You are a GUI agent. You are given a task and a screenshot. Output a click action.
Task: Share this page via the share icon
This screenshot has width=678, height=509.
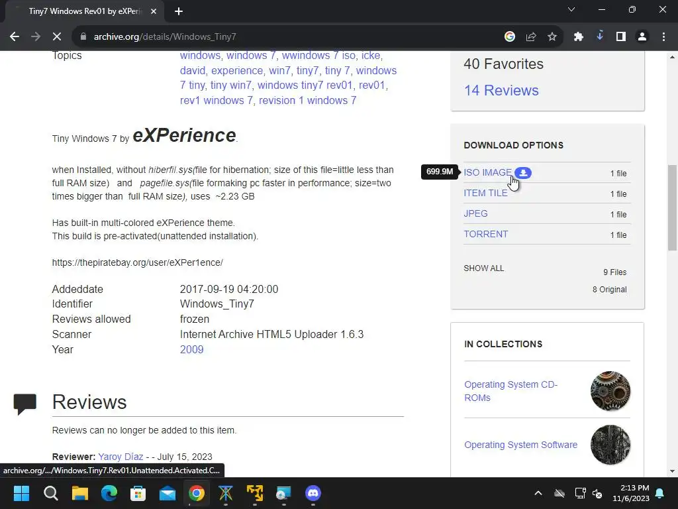531,37
